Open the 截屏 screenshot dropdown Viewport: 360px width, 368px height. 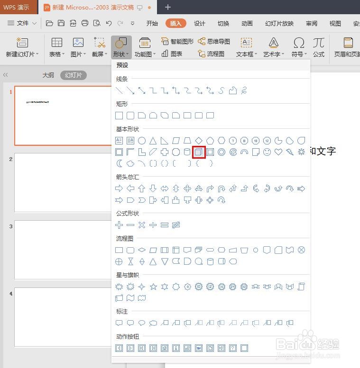click(100, 47)
